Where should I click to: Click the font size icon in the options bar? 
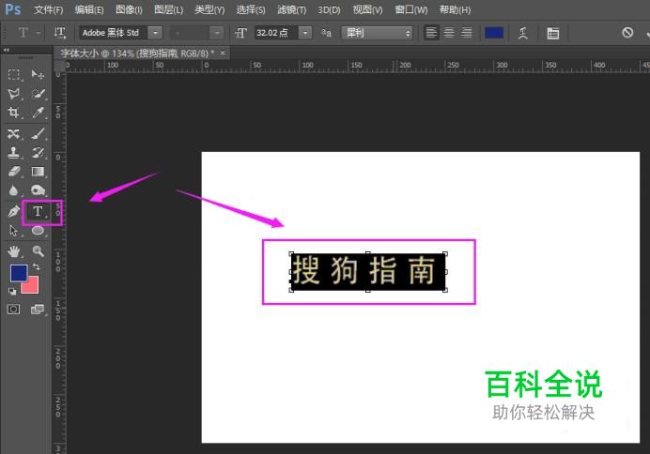coord(240,33)
